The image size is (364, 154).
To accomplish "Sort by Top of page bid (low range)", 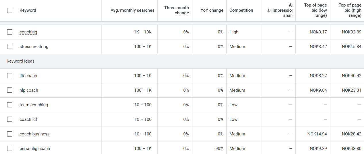I will pos(315,10).
